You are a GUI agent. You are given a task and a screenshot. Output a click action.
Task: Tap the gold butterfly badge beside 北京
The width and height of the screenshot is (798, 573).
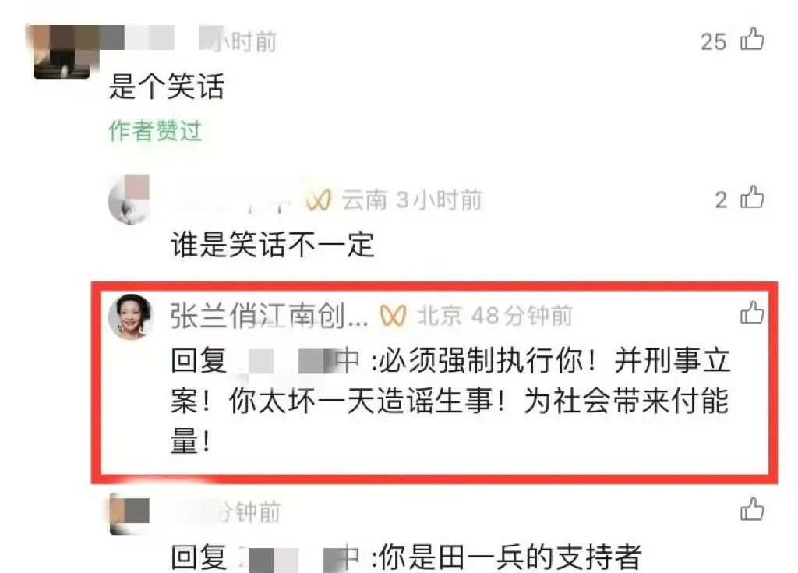tap(393, 316)
